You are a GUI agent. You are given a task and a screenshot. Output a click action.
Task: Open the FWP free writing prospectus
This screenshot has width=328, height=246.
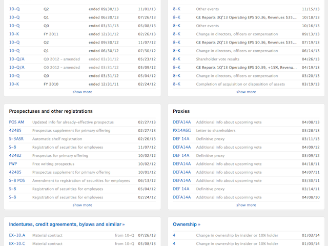[x=13, y=163]
